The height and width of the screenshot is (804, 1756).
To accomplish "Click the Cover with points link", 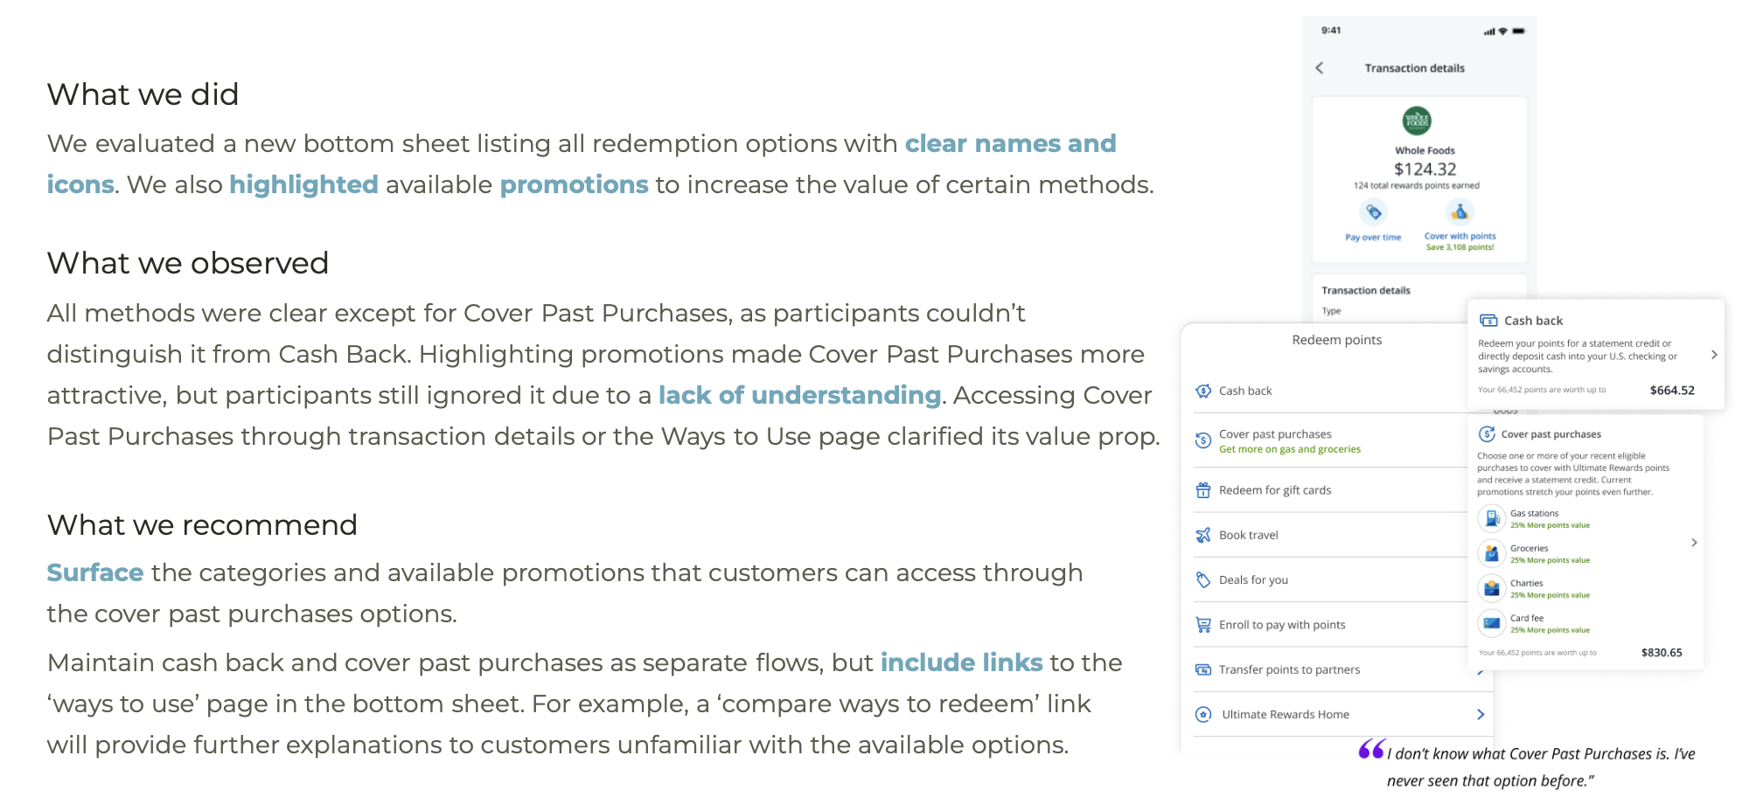I will pyautogui.click(x=1460, y=236).
